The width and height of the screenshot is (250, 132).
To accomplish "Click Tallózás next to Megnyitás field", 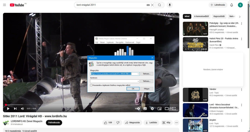I will [147, 74].
